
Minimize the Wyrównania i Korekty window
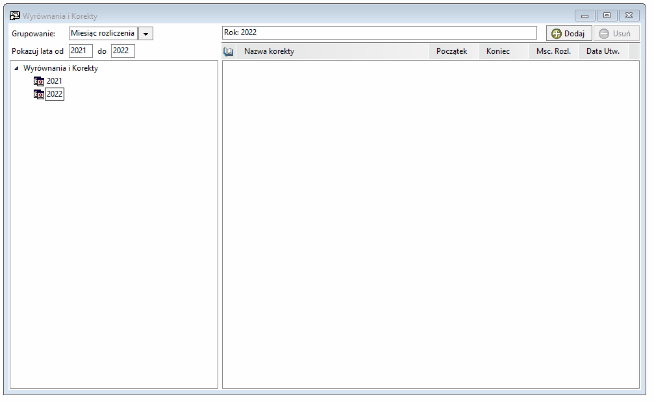pos(585,16)
